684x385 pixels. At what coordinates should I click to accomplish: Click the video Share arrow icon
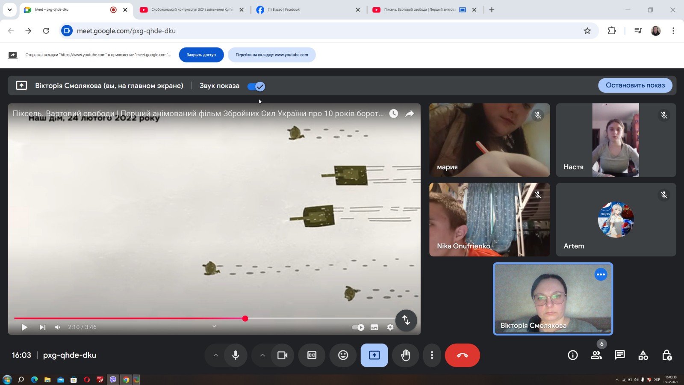tap(410, 113)
